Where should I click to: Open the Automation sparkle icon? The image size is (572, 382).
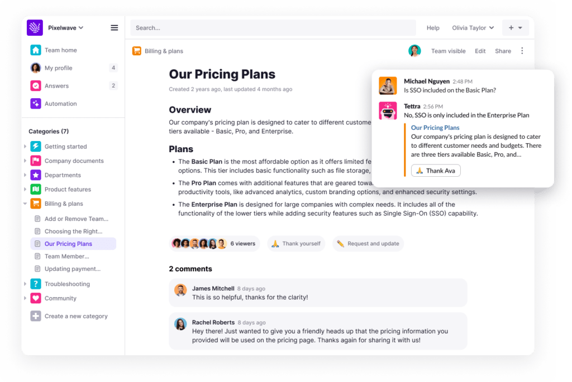pos(36,104)
